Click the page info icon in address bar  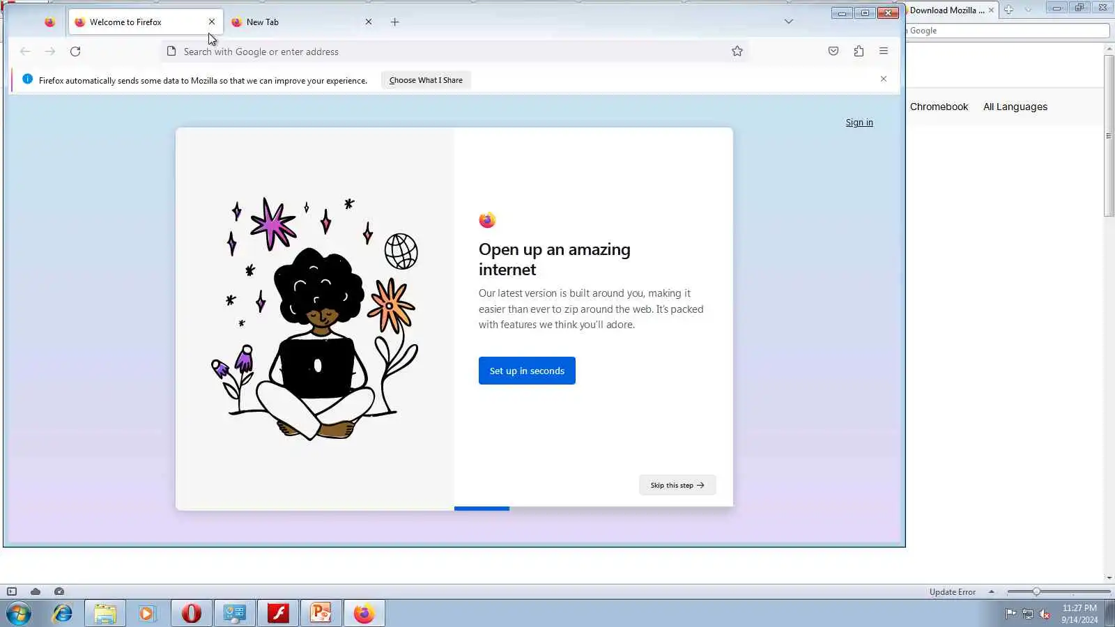171,52
